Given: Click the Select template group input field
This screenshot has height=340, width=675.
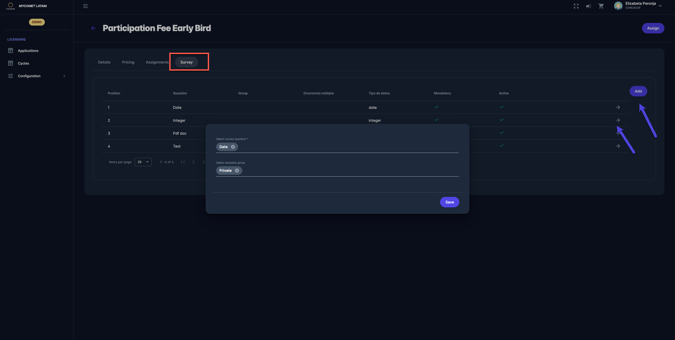Looking at the screenshot, I should (x=348, y=171).
